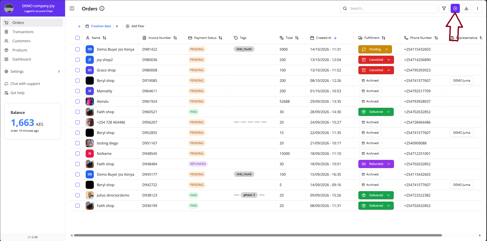Check the box for order D981422

pyautogui.click(x=78, y=49)
